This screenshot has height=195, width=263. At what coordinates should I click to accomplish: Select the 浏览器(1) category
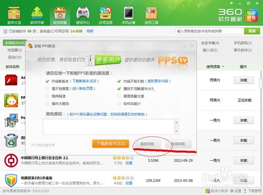15,50
